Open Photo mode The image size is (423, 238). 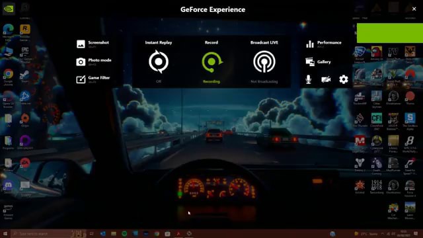(x=94, y=61)
